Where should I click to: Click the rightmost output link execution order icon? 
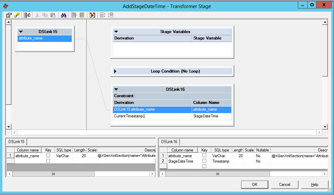[x=111, y=15]
